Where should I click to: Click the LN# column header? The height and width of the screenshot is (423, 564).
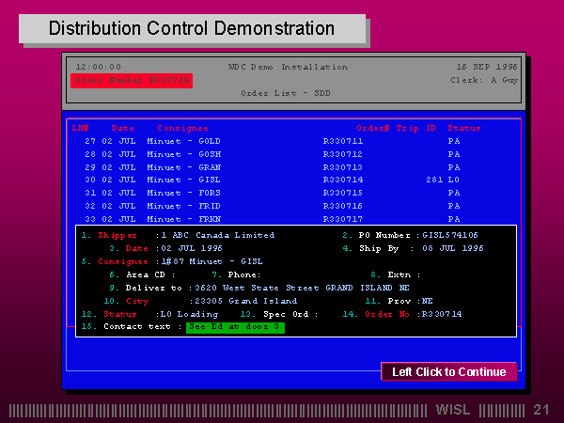[x=80, y=128]
